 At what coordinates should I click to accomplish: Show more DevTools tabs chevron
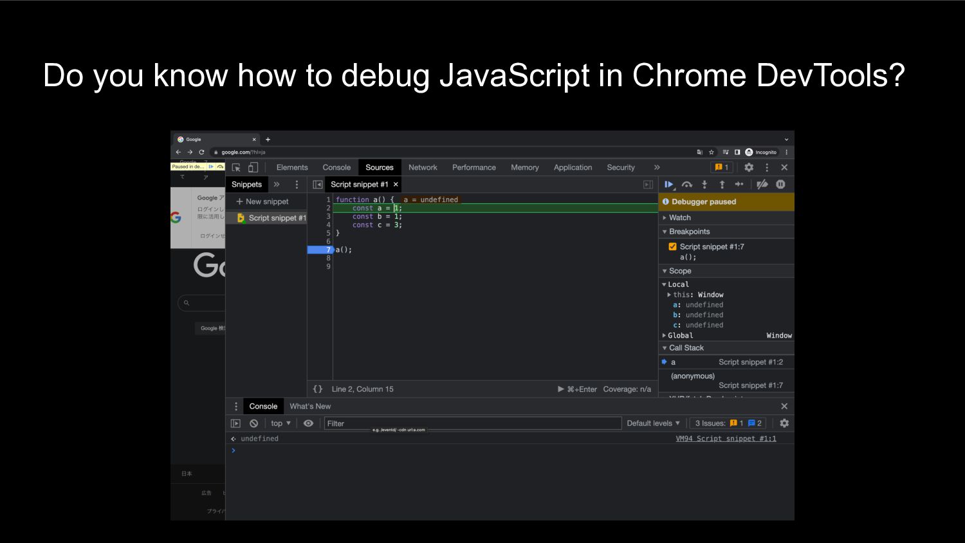(657, 167)
